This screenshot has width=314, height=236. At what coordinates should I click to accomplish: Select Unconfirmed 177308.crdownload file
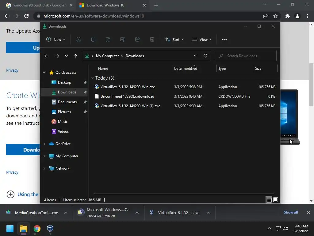185,96
